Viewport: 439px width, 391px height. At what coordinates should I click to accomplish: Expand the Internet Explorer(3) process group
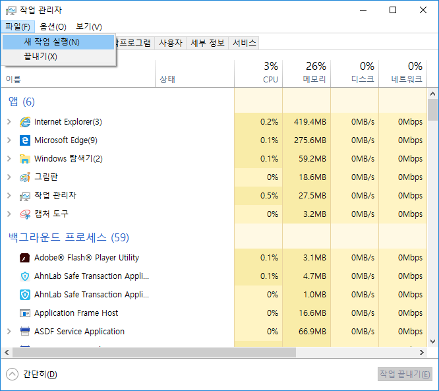point(9,122)
